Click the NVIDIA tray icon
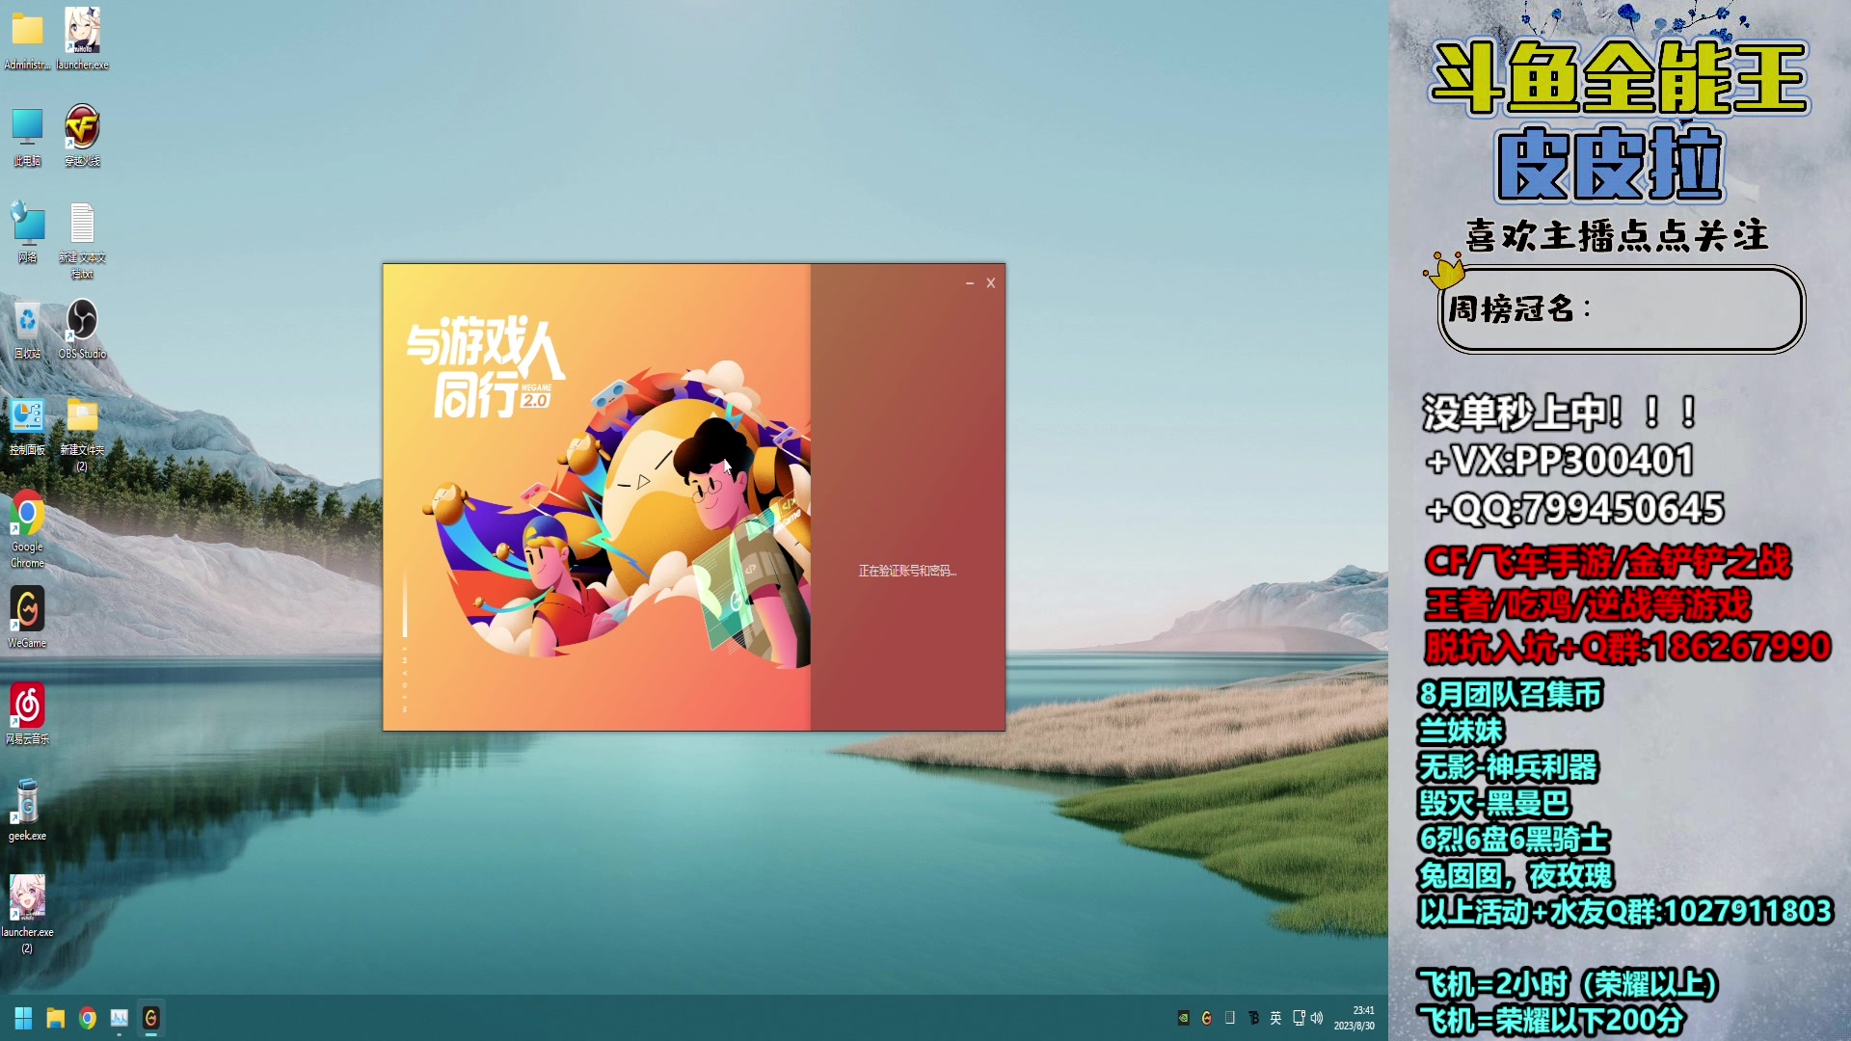This screenshot has width=1851, height=1041. coord(1183,1018)
